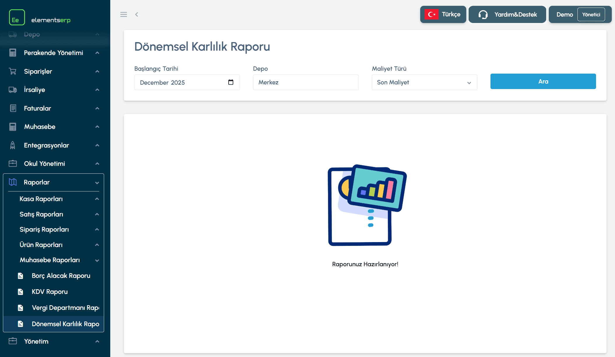The height and width of the screenshot is (357, 615).
Task: Expand the Faturalar menu
Action: coord(97,109)
